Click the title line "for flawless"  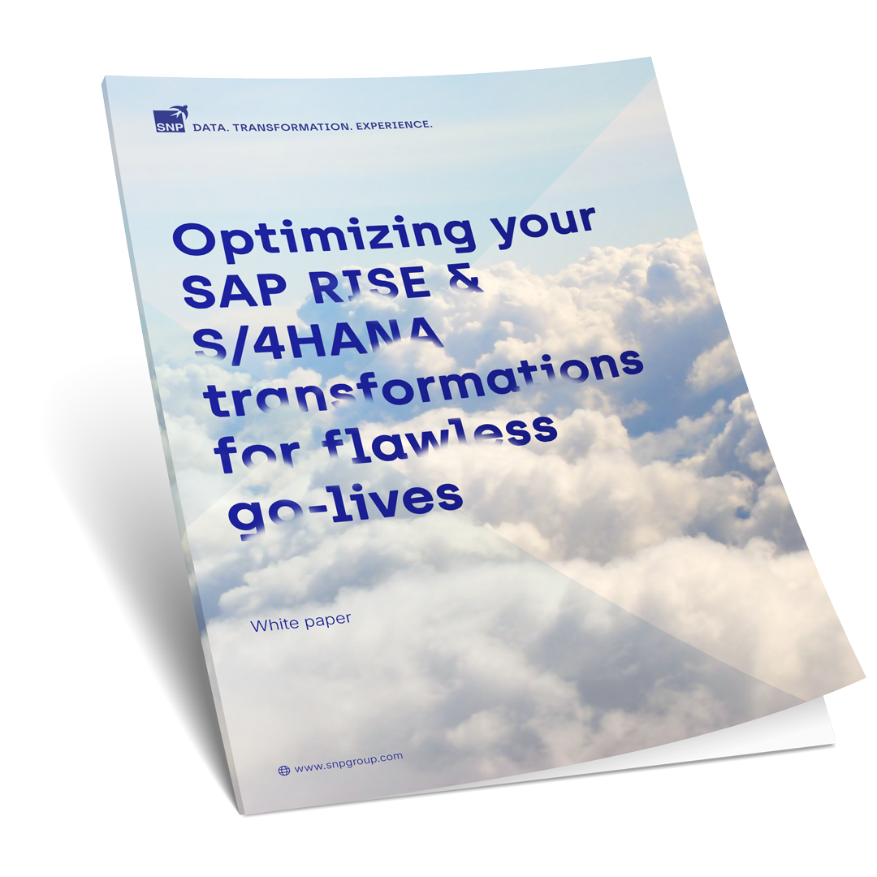click(x=386, y=443)
